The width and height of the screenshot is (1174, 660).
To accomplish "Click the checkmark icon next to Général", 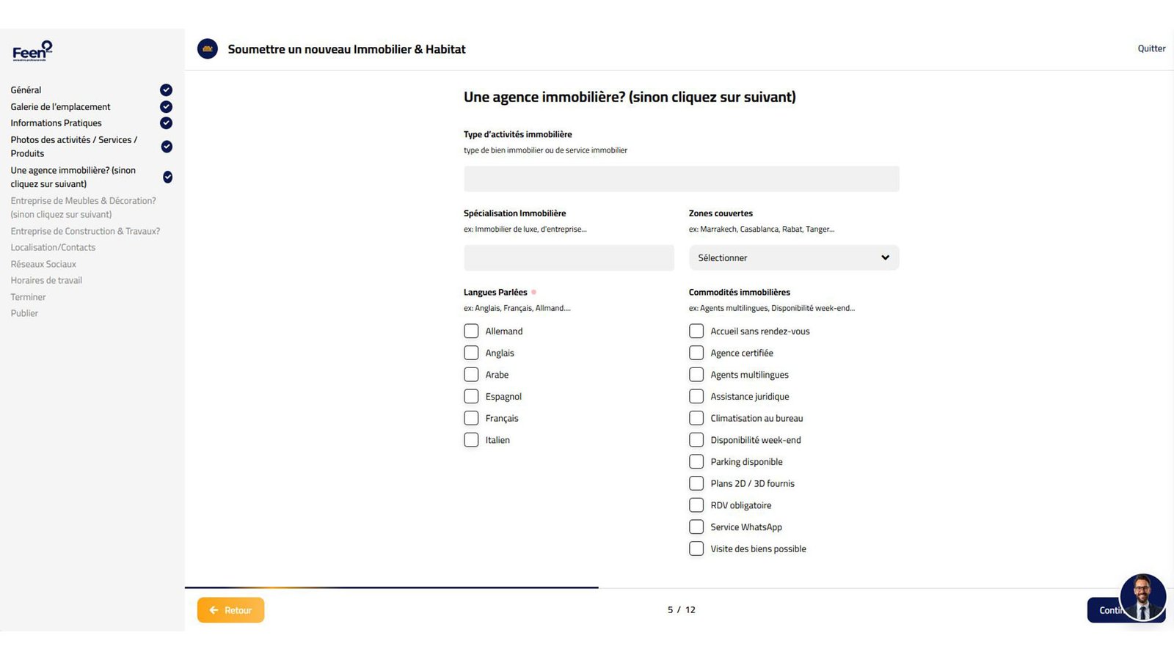I will (167, 90).
